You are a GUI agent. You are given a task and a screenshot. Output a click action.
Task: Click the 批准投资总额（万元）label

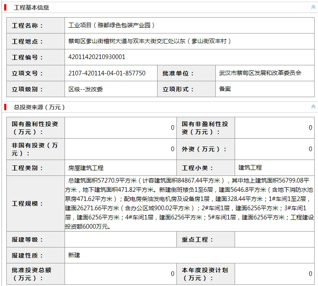(x=31, y=274)
